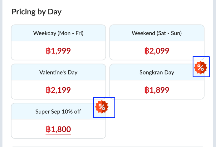The image size is (216, 147).
Task: Click the baht symbol in the Valentine's price
Action: pyautogui.click(x=48, y=90)
